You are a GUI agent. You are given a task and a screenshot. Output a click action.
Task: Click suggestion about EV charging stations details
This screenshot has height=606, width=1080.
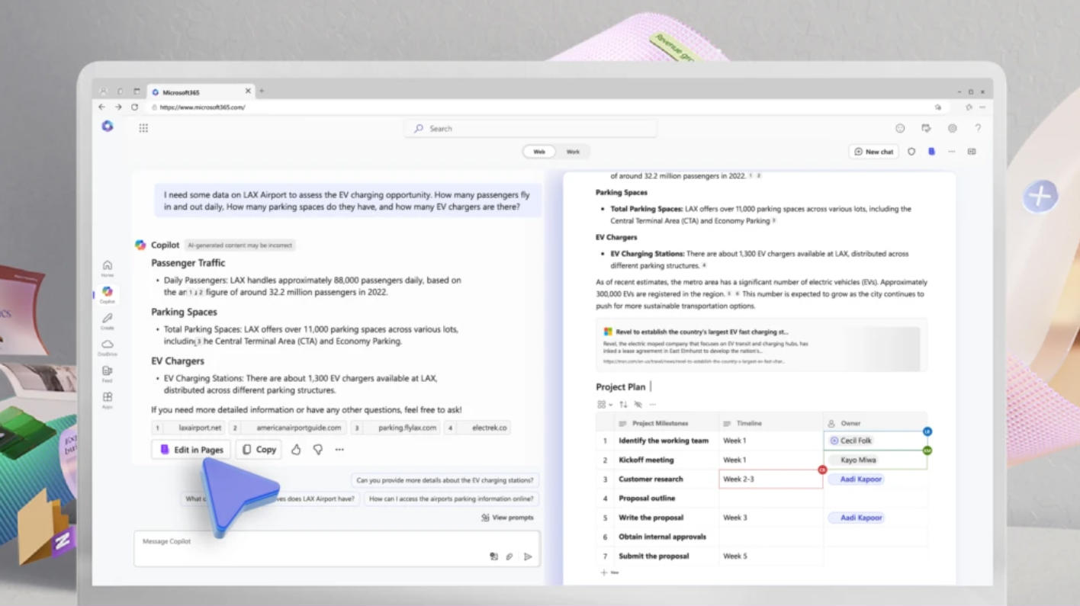445,480
